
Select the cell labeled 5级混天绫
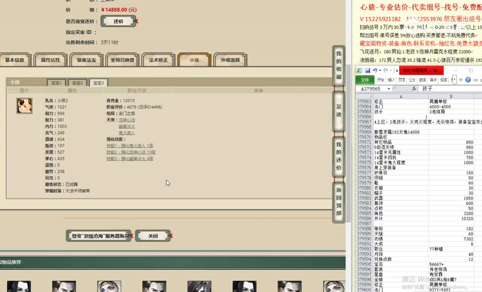pyautogui.click(x=401, y=147)
